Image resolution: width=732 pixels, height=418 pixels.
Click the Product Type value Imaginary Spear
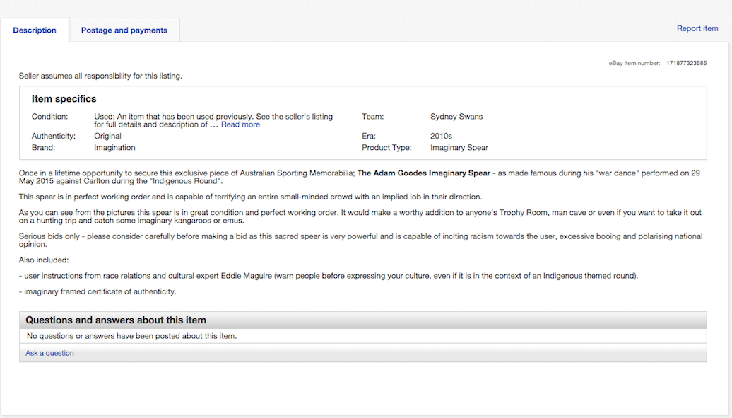[x=459, y=148]
